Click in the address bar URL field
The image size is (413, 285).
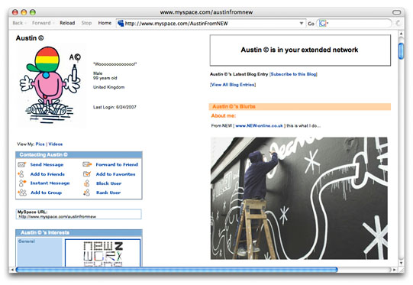pos(211,24)
